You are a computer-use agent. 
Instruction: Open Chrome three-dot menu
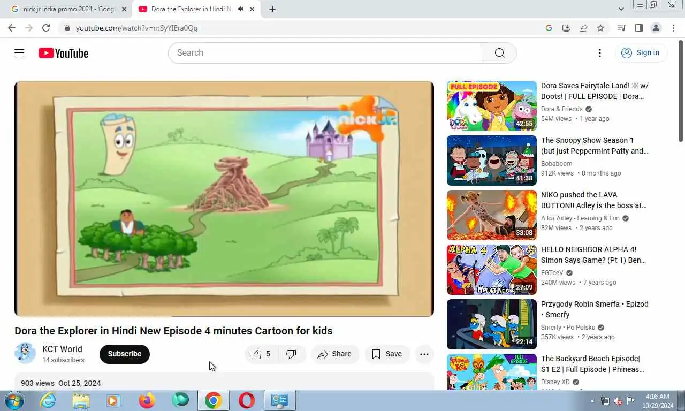point(673,28)
